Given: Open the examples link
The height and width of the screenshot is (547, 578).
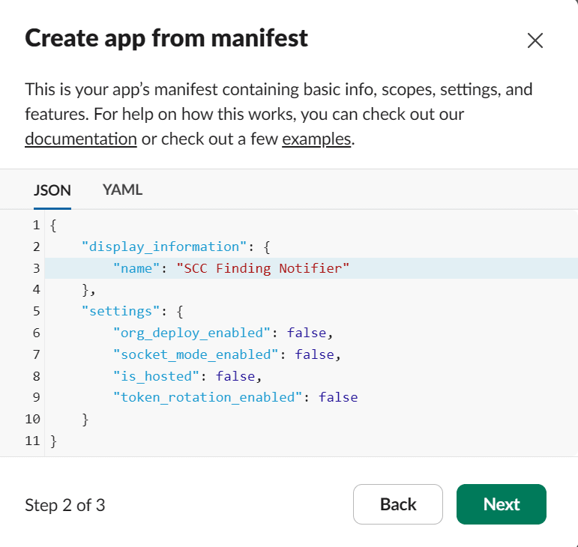Looking at the screenshot, I should tap(316, 139).
